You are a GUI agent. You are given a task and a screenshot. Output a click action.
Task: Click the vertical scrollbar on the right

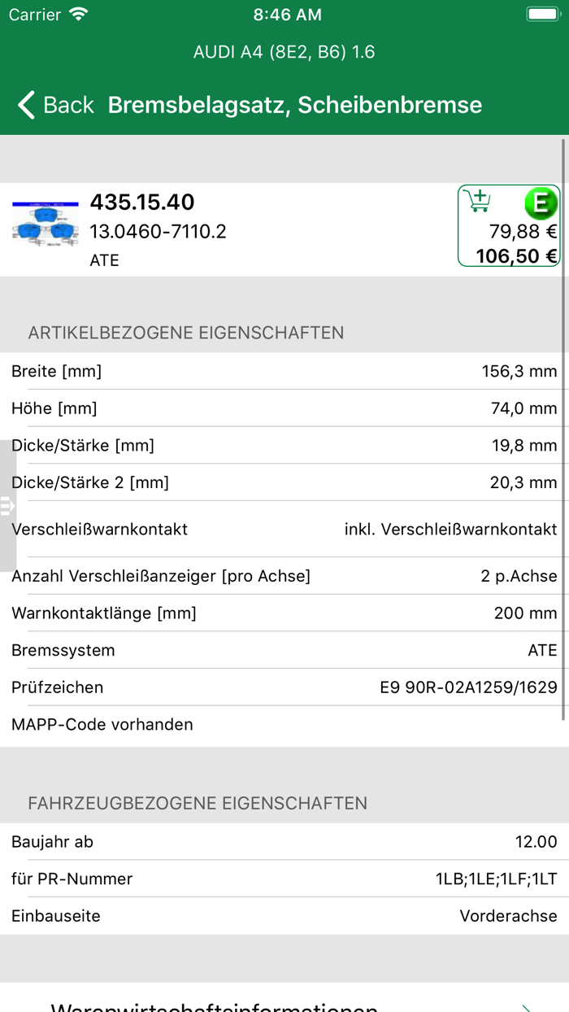pos(564,430)
